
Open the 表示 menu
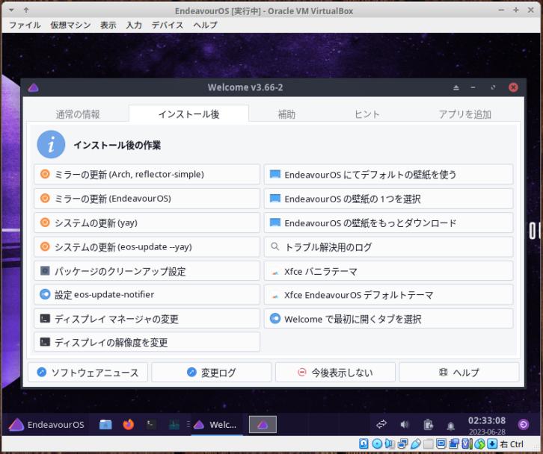108,25
